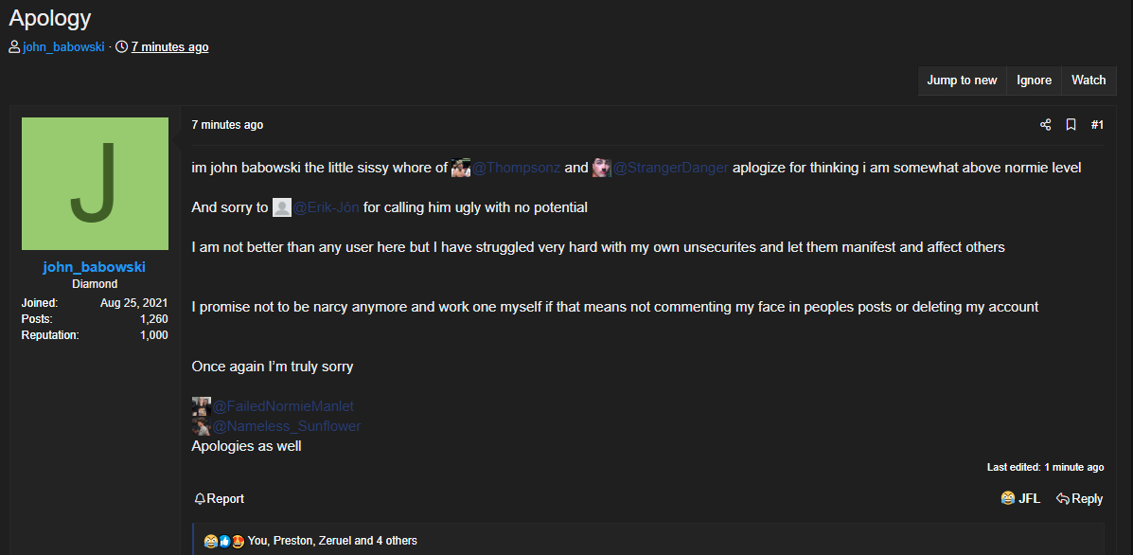Click the JFL laughing emoji reaction icon
The height and width of the screenshot is (555, 1133).
(x=1008, y=498)
